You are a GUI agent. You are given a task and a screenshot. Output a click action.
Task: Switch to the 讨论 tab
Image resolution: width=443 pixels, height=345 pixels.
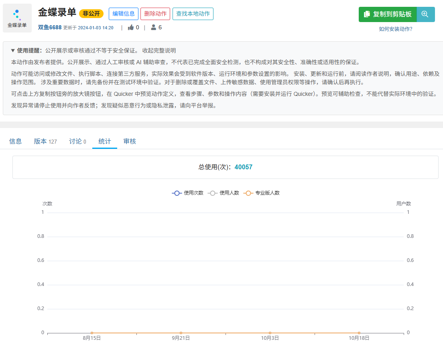78,141
